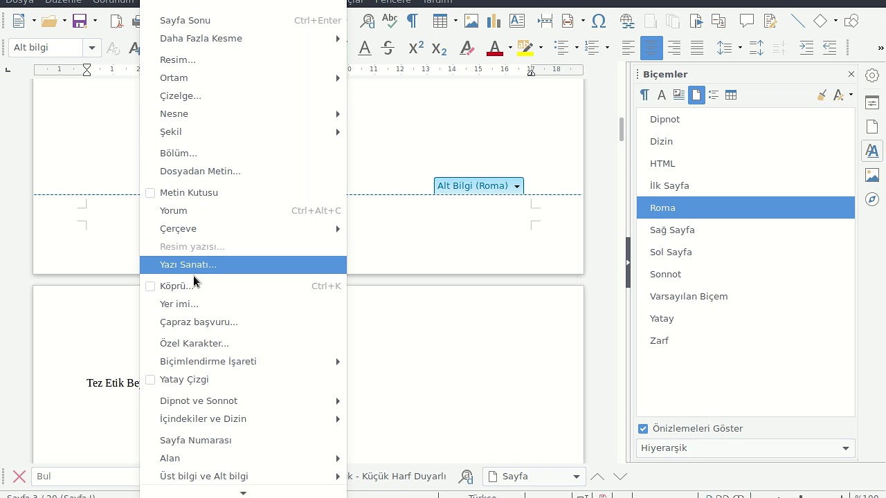Viewport: 886px width, 498px height.
Task: Open paragraph style dropdown Alt bilgi
Action: coord(91,48)
